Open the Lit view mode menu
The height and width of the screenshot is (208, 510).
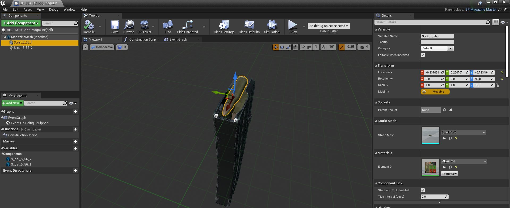pos(122,47)
